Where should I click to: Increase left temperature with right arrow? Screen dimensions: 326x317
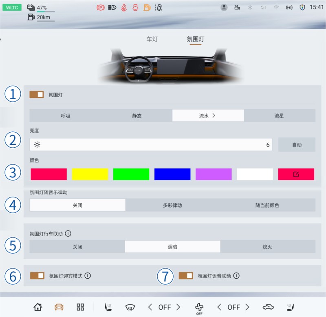click(178, 307)
